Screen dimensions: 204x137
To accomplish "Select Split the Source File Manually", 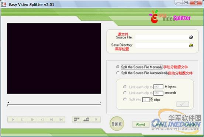I will (118, 67).
